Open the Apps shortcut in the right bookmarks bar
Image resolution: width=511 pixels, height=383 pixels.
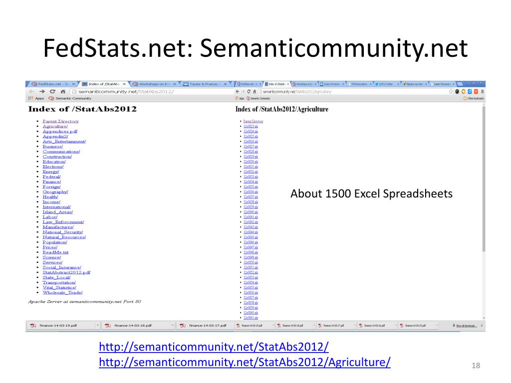tap(240, 98)
